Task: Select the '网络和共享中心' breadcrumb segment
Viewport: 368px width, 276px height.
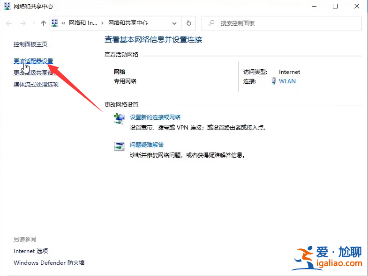Action: click(128, 23)
